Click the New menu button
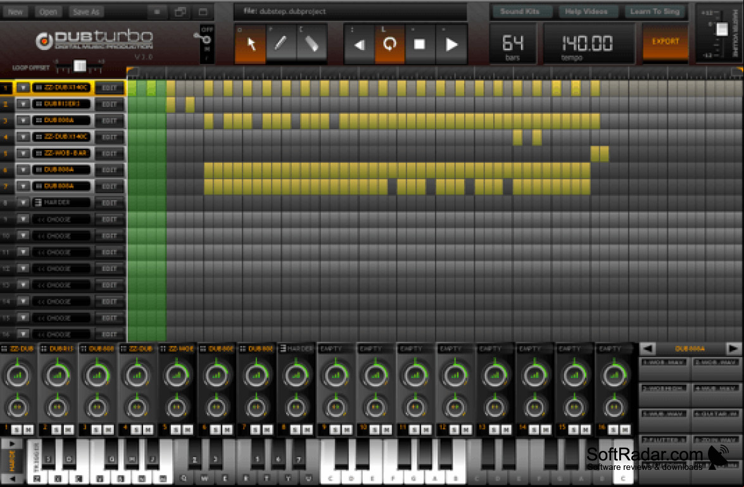The image size is (744, 487). point(15,12)
